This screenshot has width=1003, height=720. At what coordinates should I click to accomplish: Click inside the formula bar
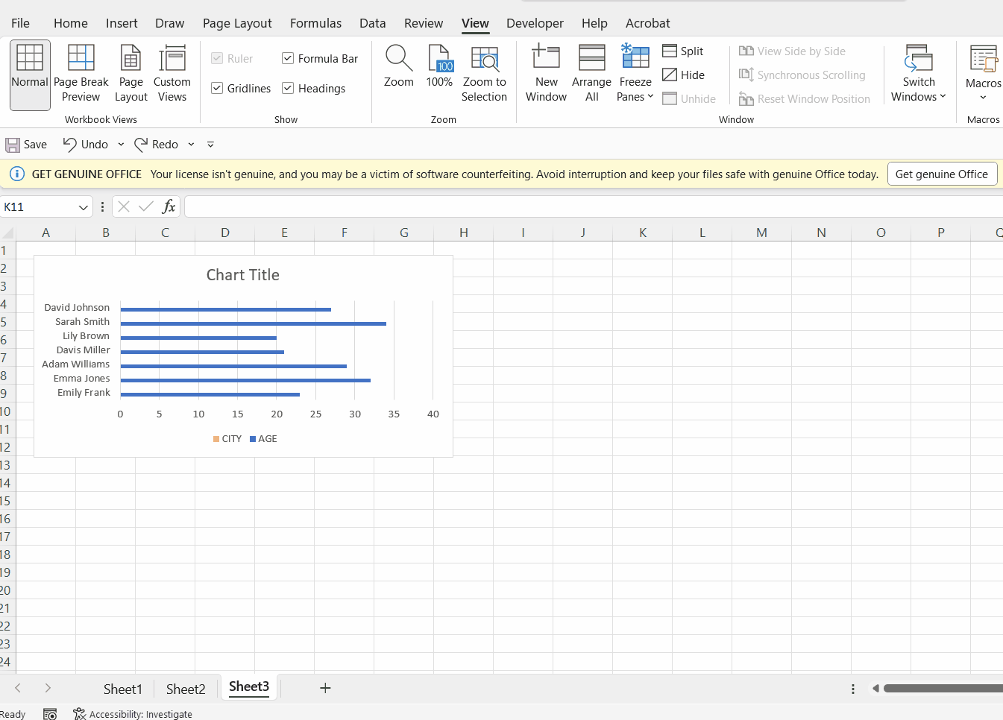pos(522,206)
